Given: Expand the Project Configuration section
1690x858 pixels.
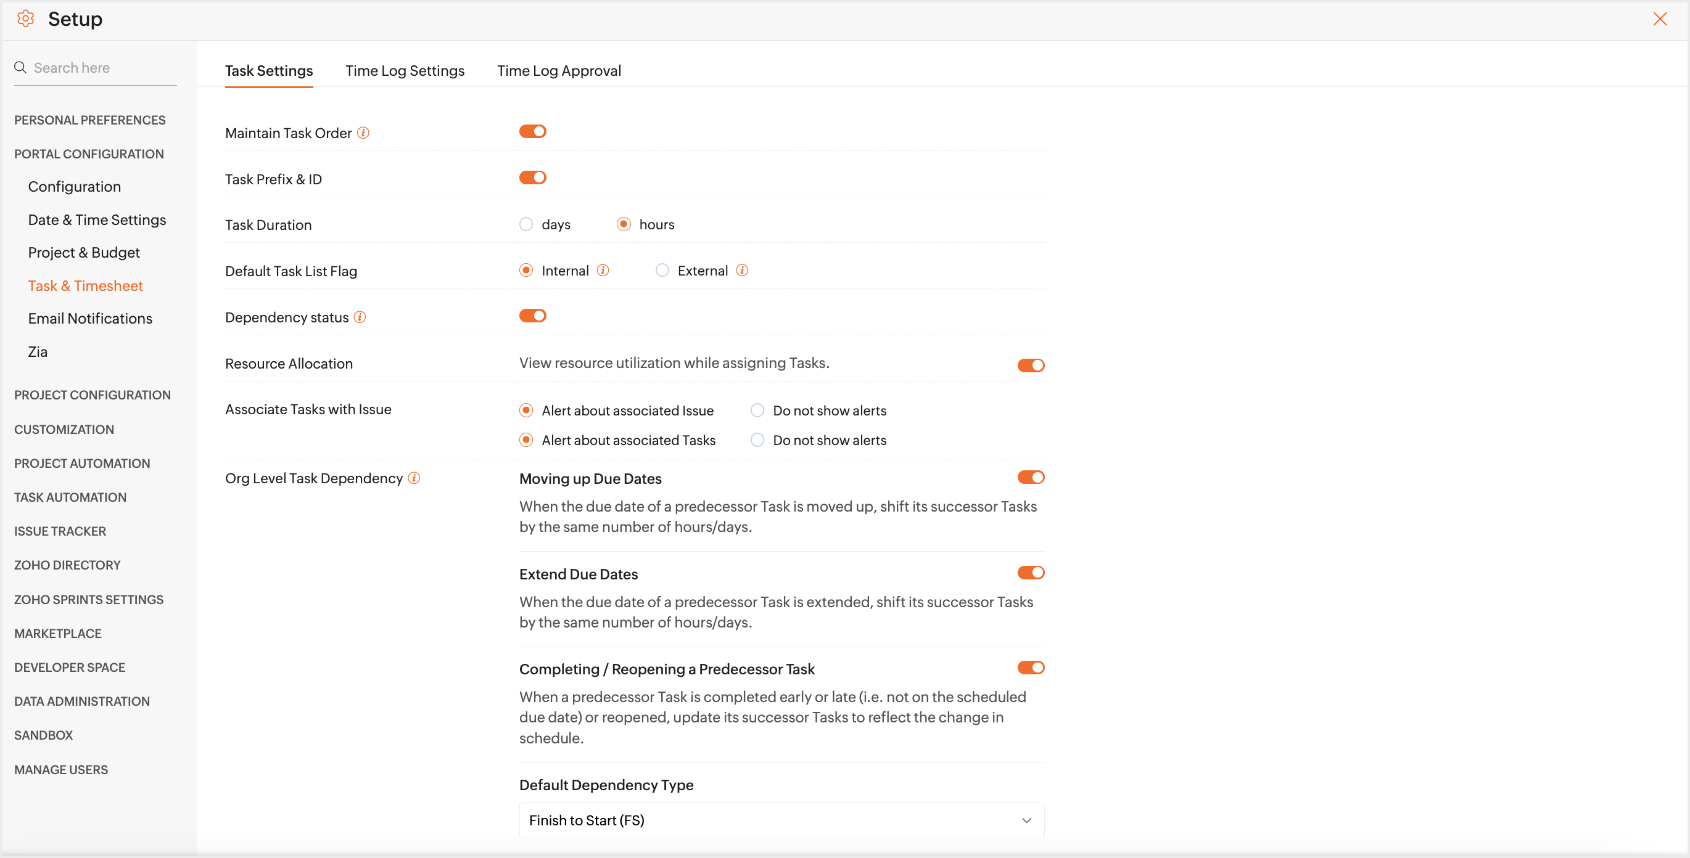Looking at the screenshot, I should pos(93,395).
